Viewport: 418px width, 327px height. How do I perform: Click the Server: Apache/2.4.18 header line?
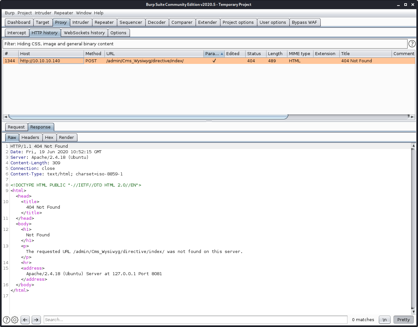(x=49, y=157)
